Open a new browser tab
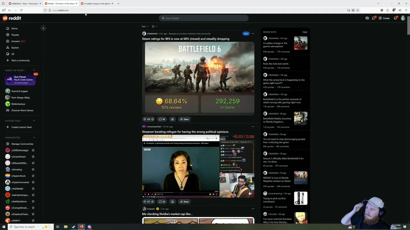Image resolution: width=410 pixels, height=230 pixels. 118,4
